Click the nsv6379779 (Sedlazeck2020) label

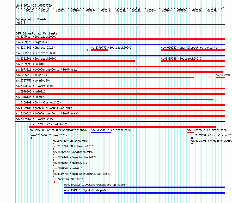[x=111, y=48]
